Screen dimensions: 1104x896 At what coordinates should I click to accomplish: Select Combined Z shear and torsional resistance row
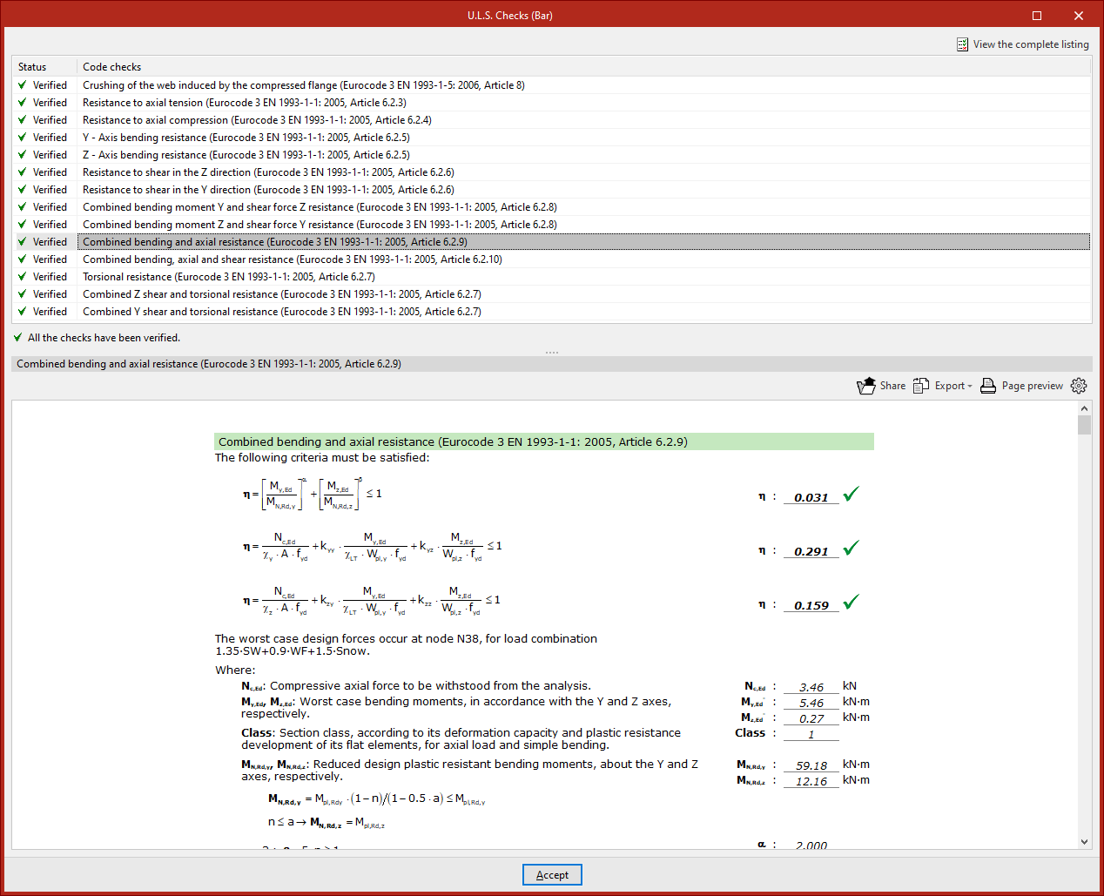553,294
